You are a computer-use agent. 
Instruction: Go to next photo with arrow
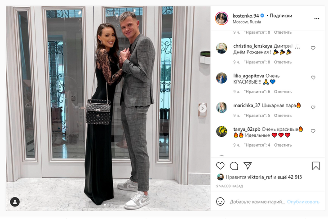click(x=202, y=108)
